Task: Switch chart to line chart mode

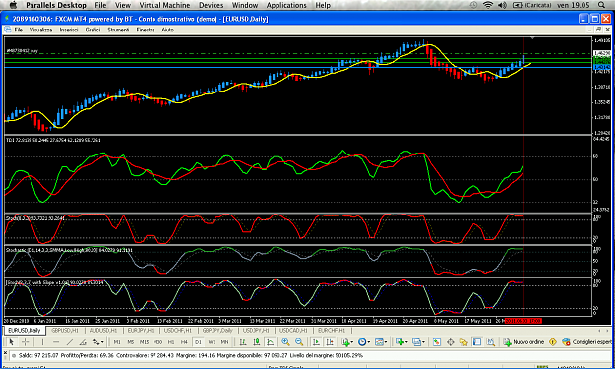Action: [x=270, y=342]
